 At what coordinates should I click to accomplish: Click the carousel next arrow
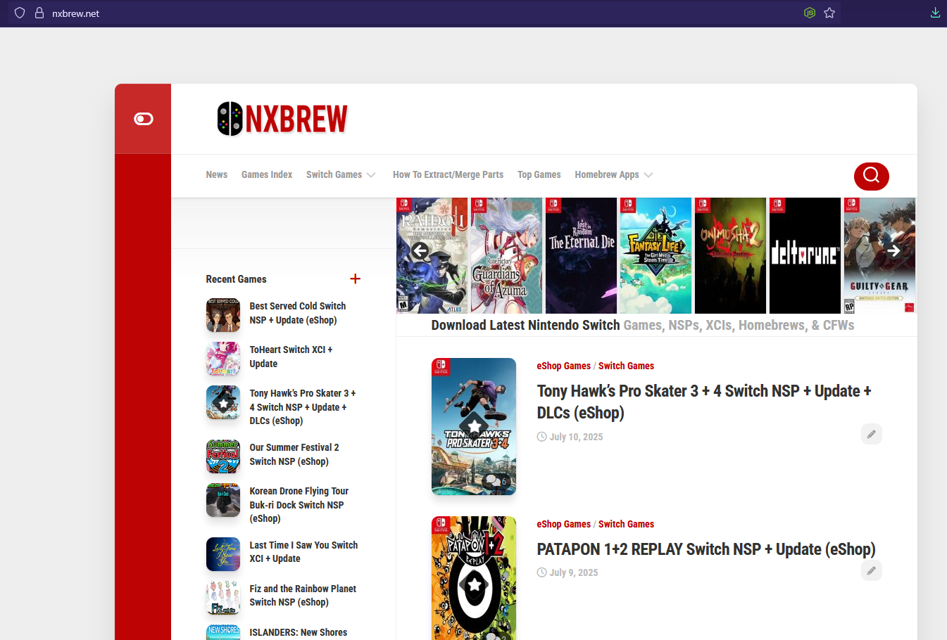(893, 250)
